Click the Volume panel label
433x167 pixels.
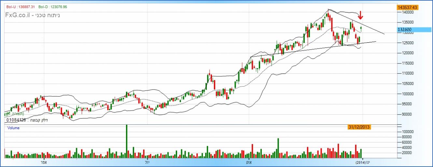tap(13, 128)
